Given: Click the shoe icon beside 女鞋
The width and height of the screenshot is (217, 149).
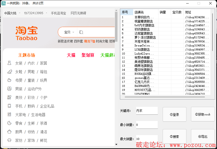Looking at the screenshot, I should (10, 72).
